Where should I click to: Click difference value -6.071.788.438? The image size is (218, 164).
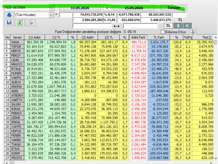coord(129,15)
